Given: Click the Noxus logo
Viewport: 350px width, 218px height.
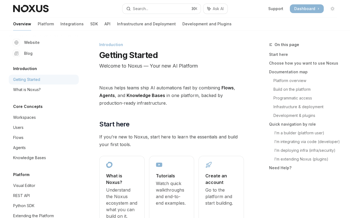Looking at the screenshot, I should (31, 9).
